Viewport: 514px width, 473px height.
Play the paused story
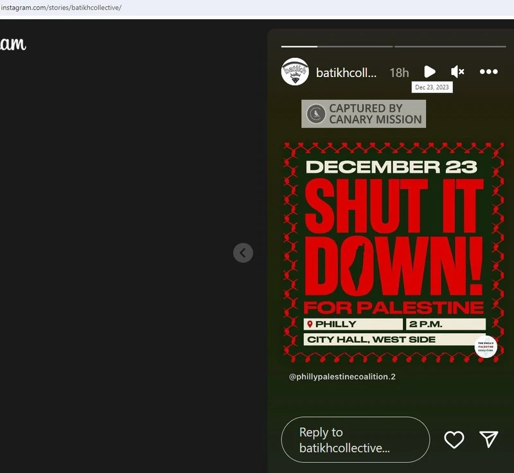(429, 72)
